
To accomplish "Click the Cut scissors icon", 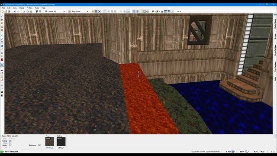I will (24, 12).
